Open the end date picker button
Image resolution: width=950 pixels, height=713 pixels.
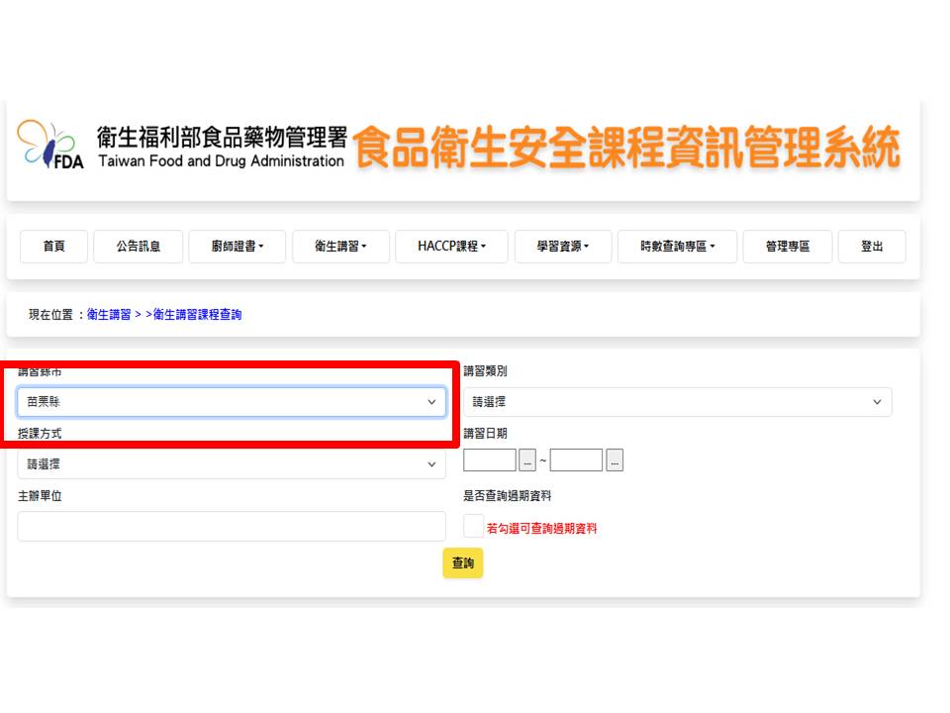coord(615,460)
